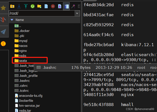Click container ID c825d5932992 in terminal
157x112 pixels.
point(99,25)
